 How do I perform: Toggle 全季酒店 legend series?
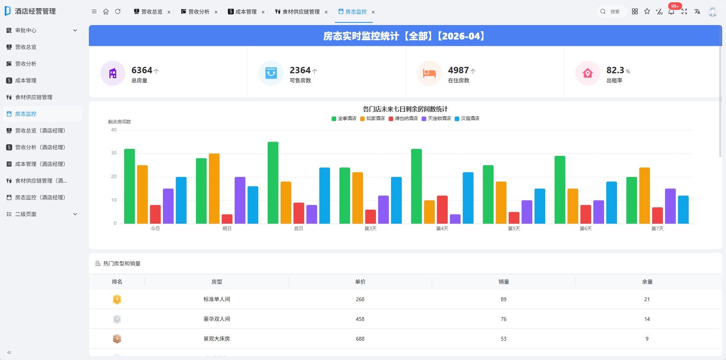pyautogui.click(x=344, y=118)
